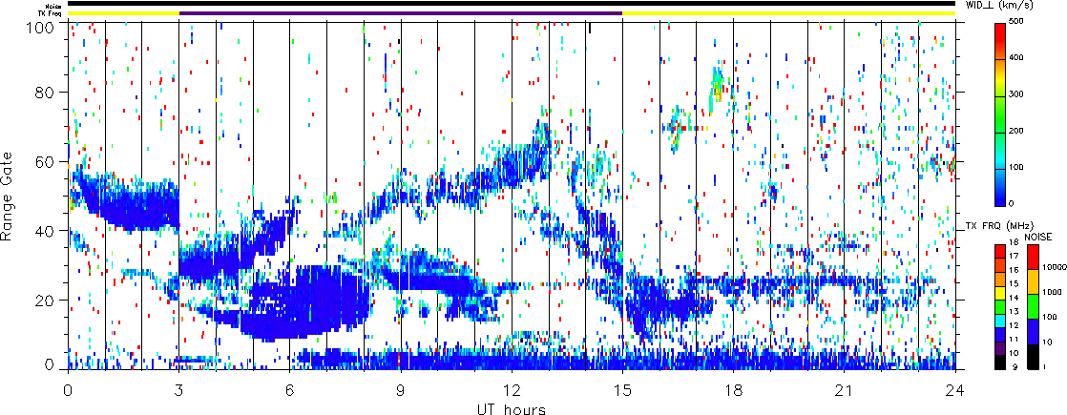Click the 3 tick on UT hours axis

coord(178,391)
